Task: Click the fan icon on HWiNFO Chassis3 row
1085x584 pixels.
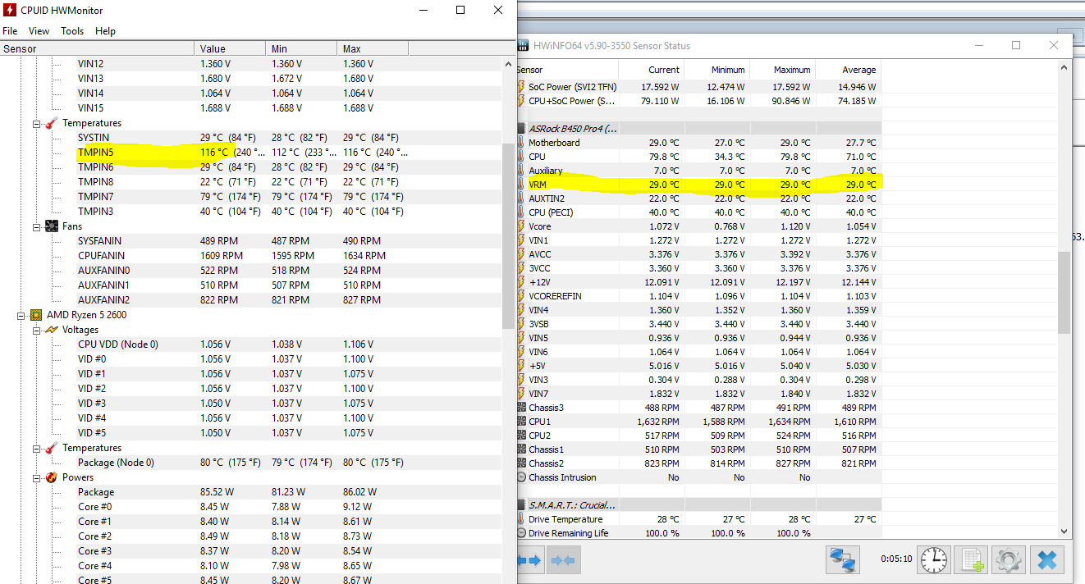Action: pos(521,408)
